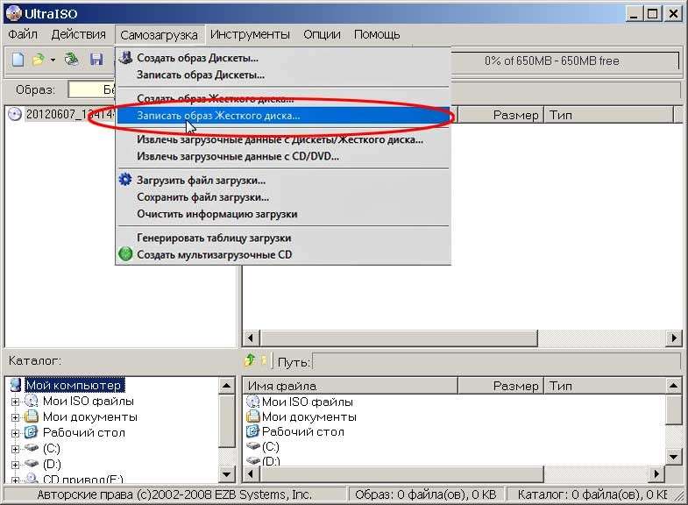Choose Сохранить файл загрузки entry
Screen dimensions: 688x505
click(x=283, y=197)
